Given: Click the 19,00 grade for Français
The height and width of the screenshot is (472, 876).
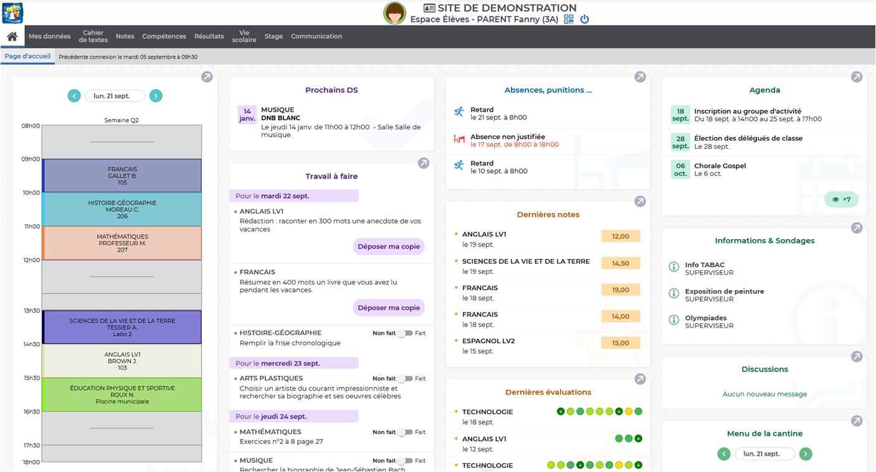Looking at the screenshot, I should tap(621, 290).
